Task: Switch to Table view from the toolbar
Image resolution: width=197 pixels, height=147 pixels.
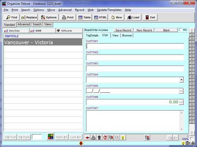Action: click(84, 17)
